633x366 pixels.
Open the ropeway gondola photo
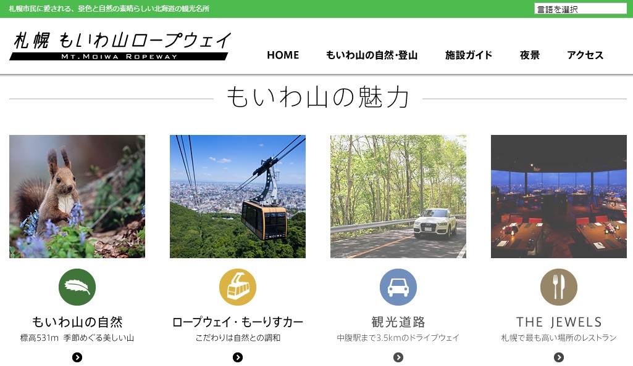[238, 197]
